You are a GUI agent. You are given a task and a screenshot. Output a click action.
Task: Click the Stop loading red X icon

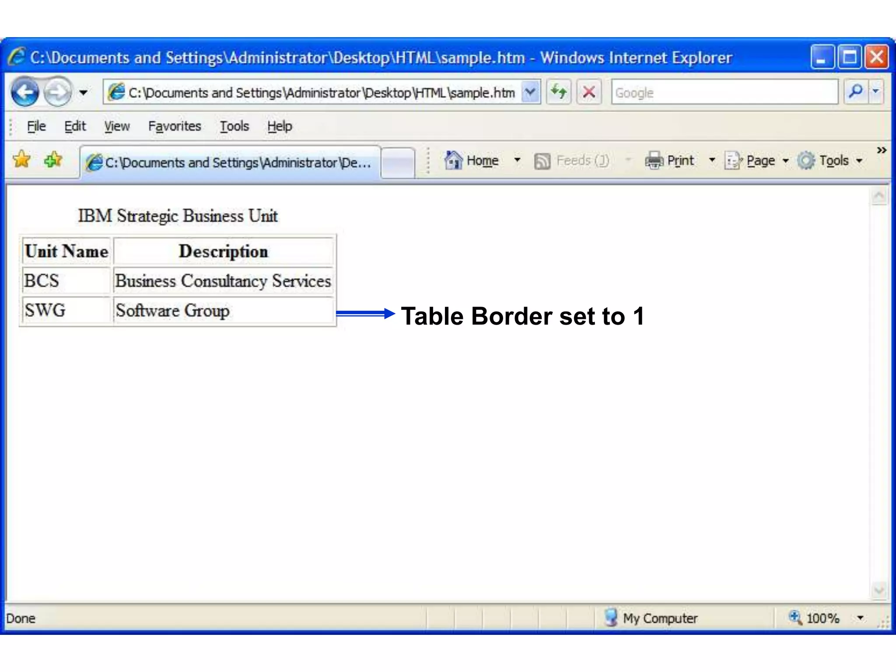point(589,92)
